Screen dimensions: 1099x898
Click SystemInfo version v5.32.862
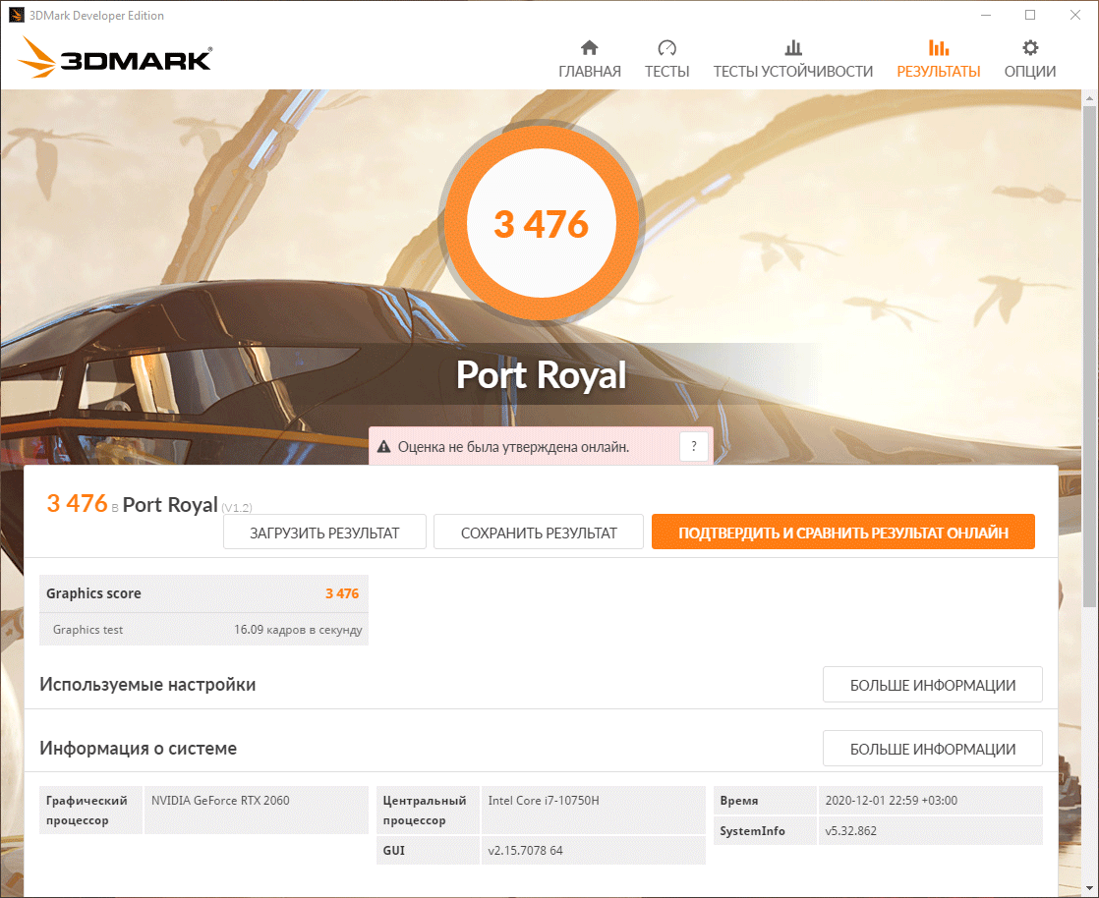click(x=851, y=831)
